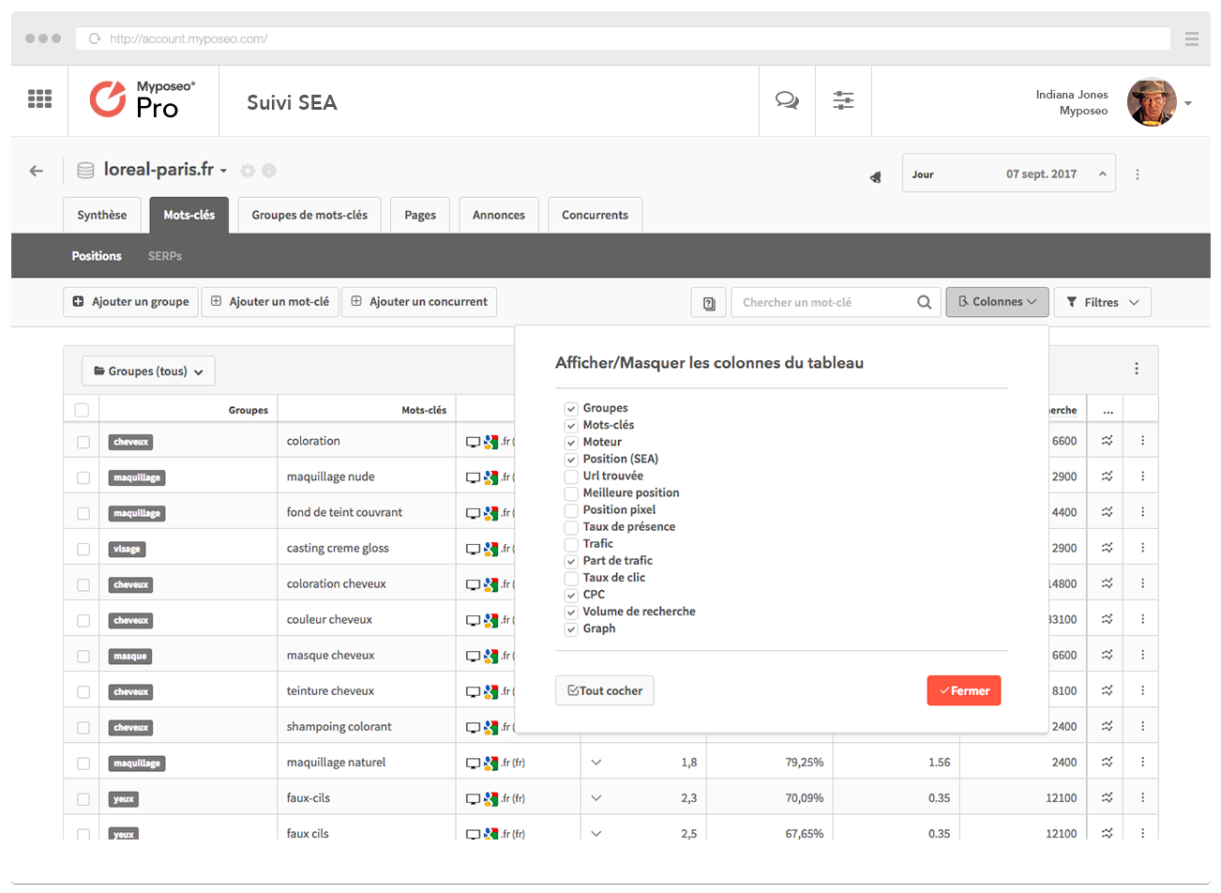Click the browser reload icon

pyautogui.click(x=95, y=38)
